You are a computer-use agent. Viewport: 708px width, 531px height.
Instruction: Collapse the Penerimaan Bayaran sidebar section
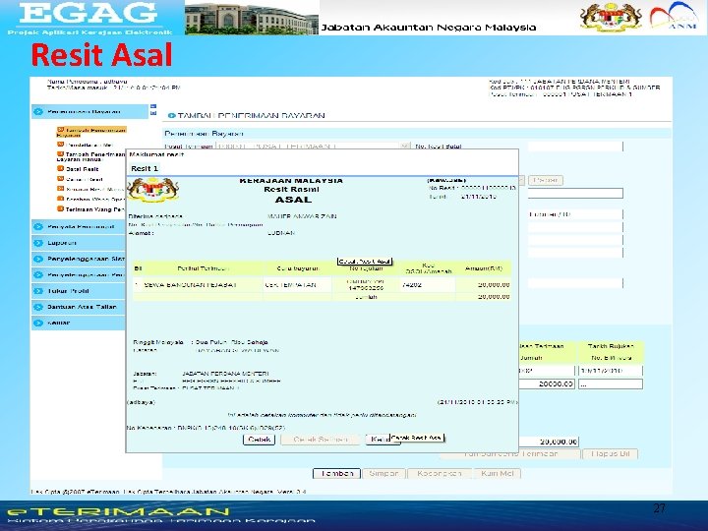coord(89,111)
